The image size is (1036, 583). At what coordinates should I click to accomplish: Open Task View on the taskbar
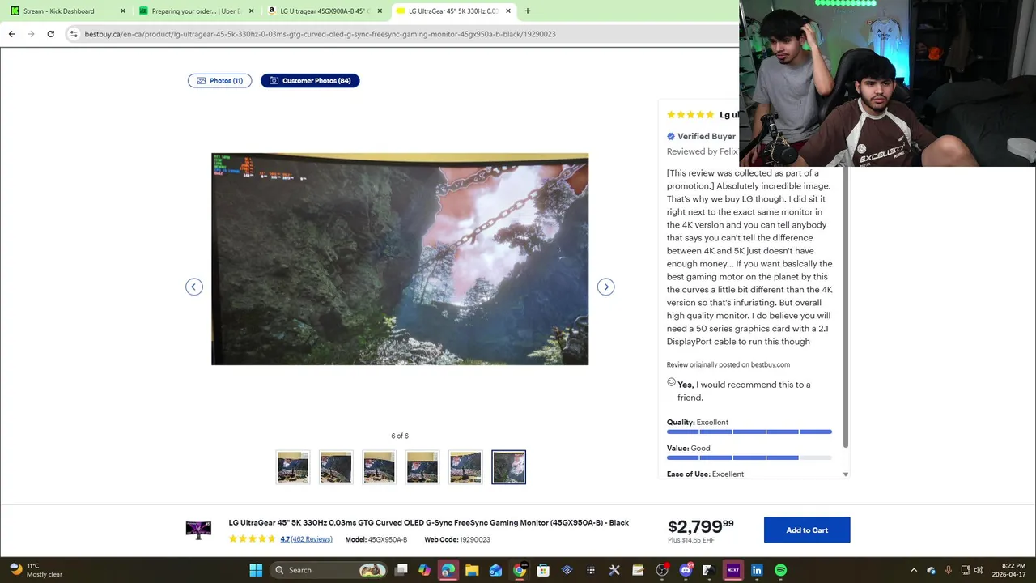tap(401, 570)
